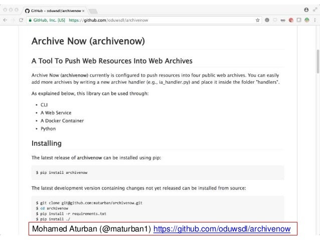Click the macOS green maximize window button
320x240 pixels.
tap(17, 10)
